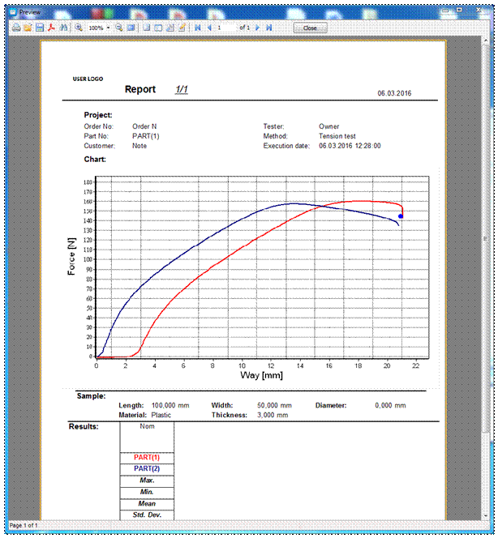
Task: Open a report file with the folder icon
Action: point(28,28)
